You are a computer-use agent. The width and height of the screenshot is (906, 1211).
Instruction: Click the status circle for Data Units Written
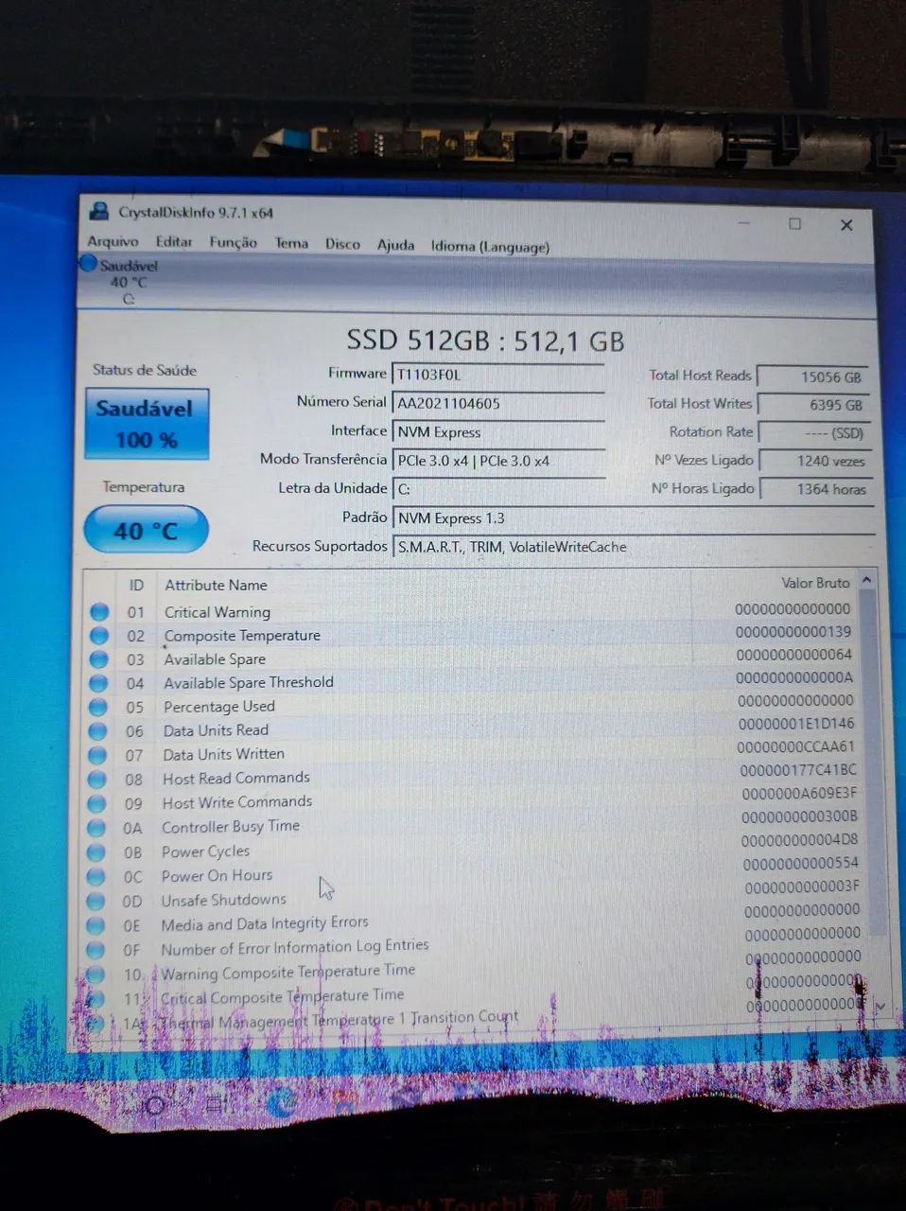click(x=97, y=755)
